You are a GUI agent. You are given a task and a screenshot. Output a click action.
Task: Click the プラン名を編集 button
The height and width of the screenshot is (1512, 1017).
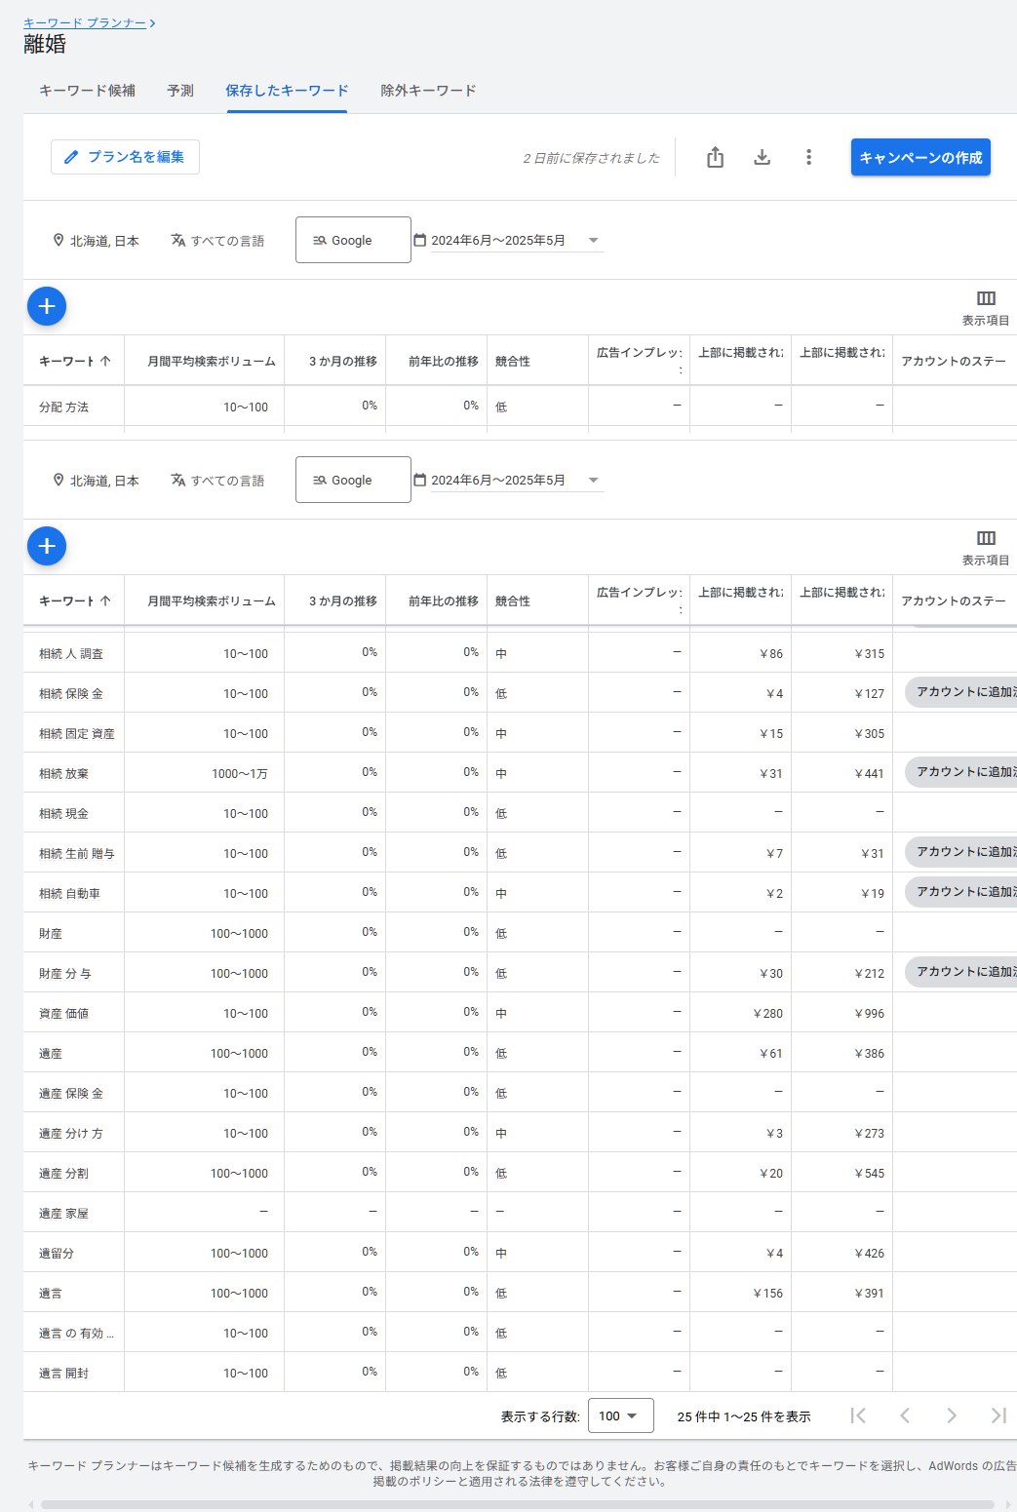(125, 157)
